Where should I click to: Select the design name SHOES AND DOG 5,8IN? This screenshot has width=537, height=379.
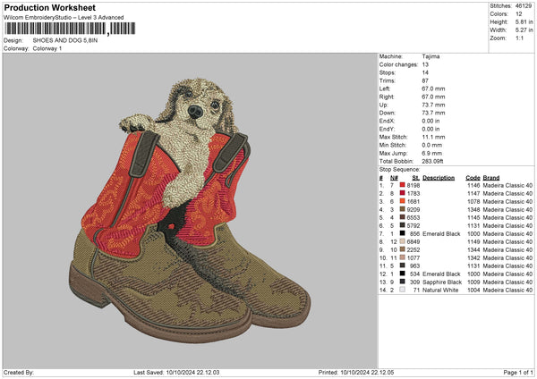click(62, 40)
